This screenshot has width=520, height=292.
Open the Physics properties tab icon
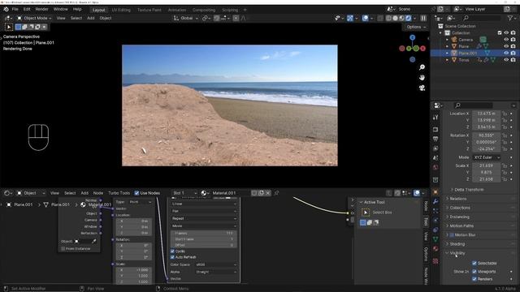coord(435,220)
